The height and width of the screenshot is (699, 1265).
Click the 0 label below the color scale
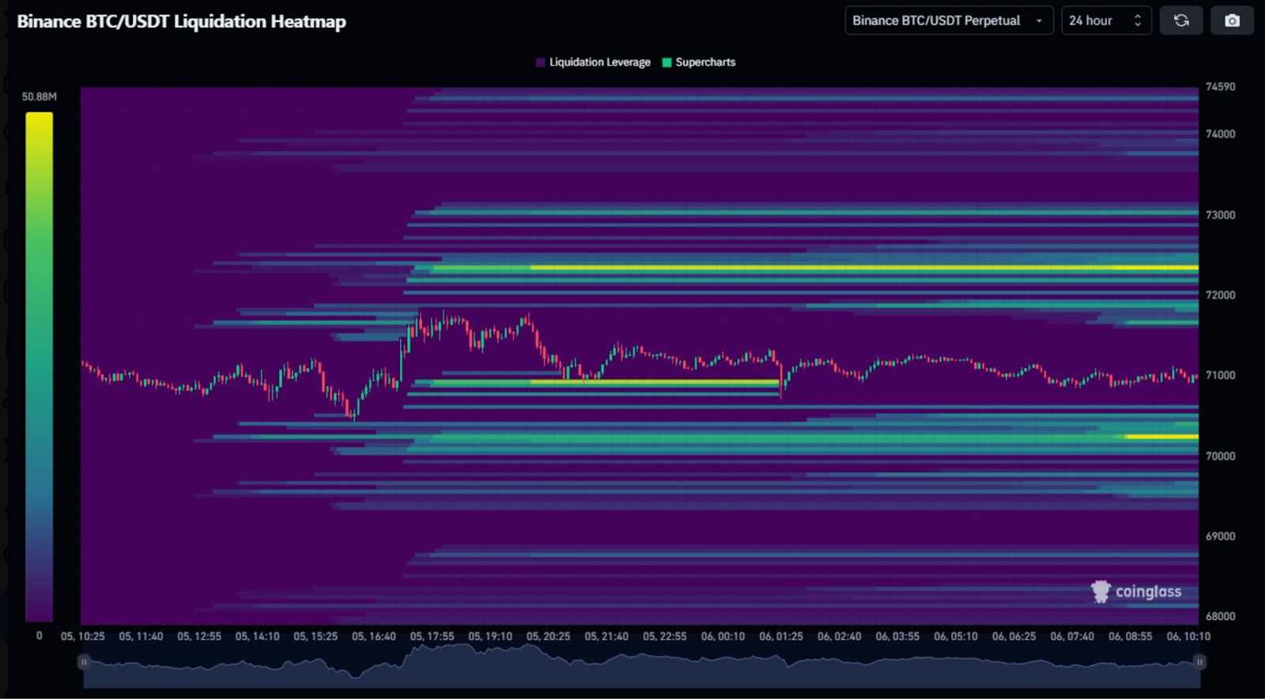click(x=39, y=636)
